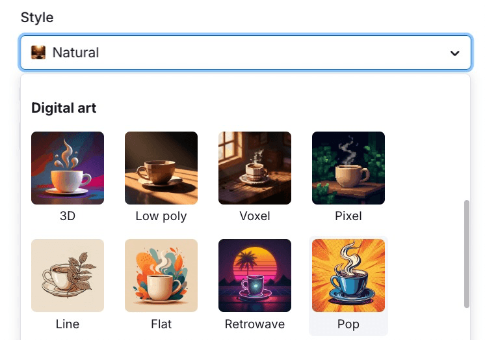
Task: Click the 3D text label
Action: pos(68,216)
